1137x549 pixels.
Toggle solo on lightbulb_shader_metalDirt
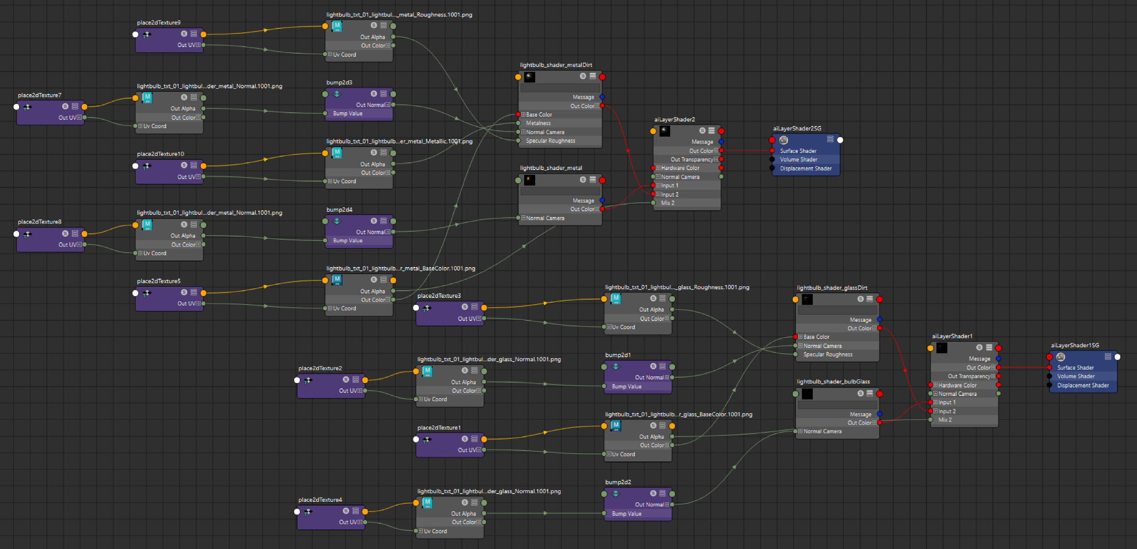point(583,76)
